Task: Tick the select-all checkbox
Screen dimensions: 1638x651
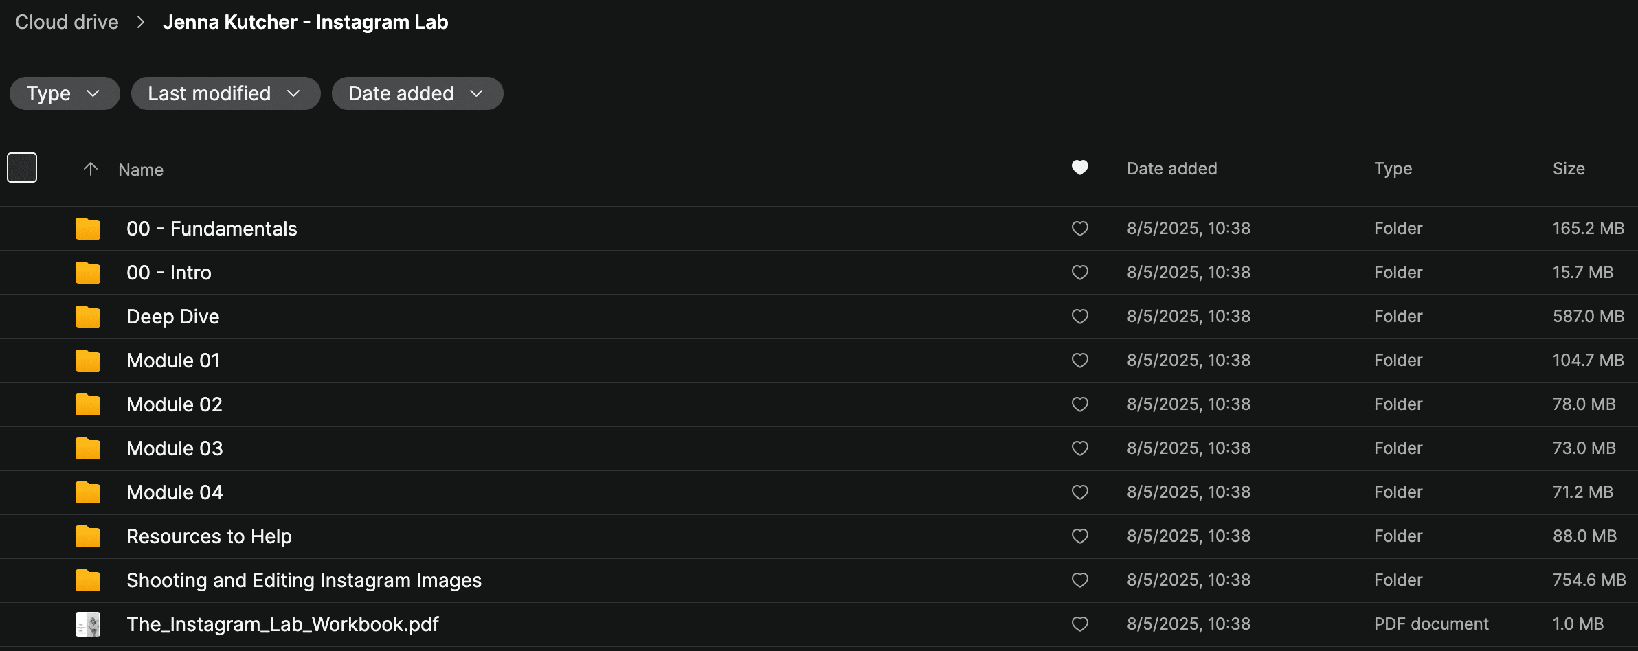Action: (22, 168)
